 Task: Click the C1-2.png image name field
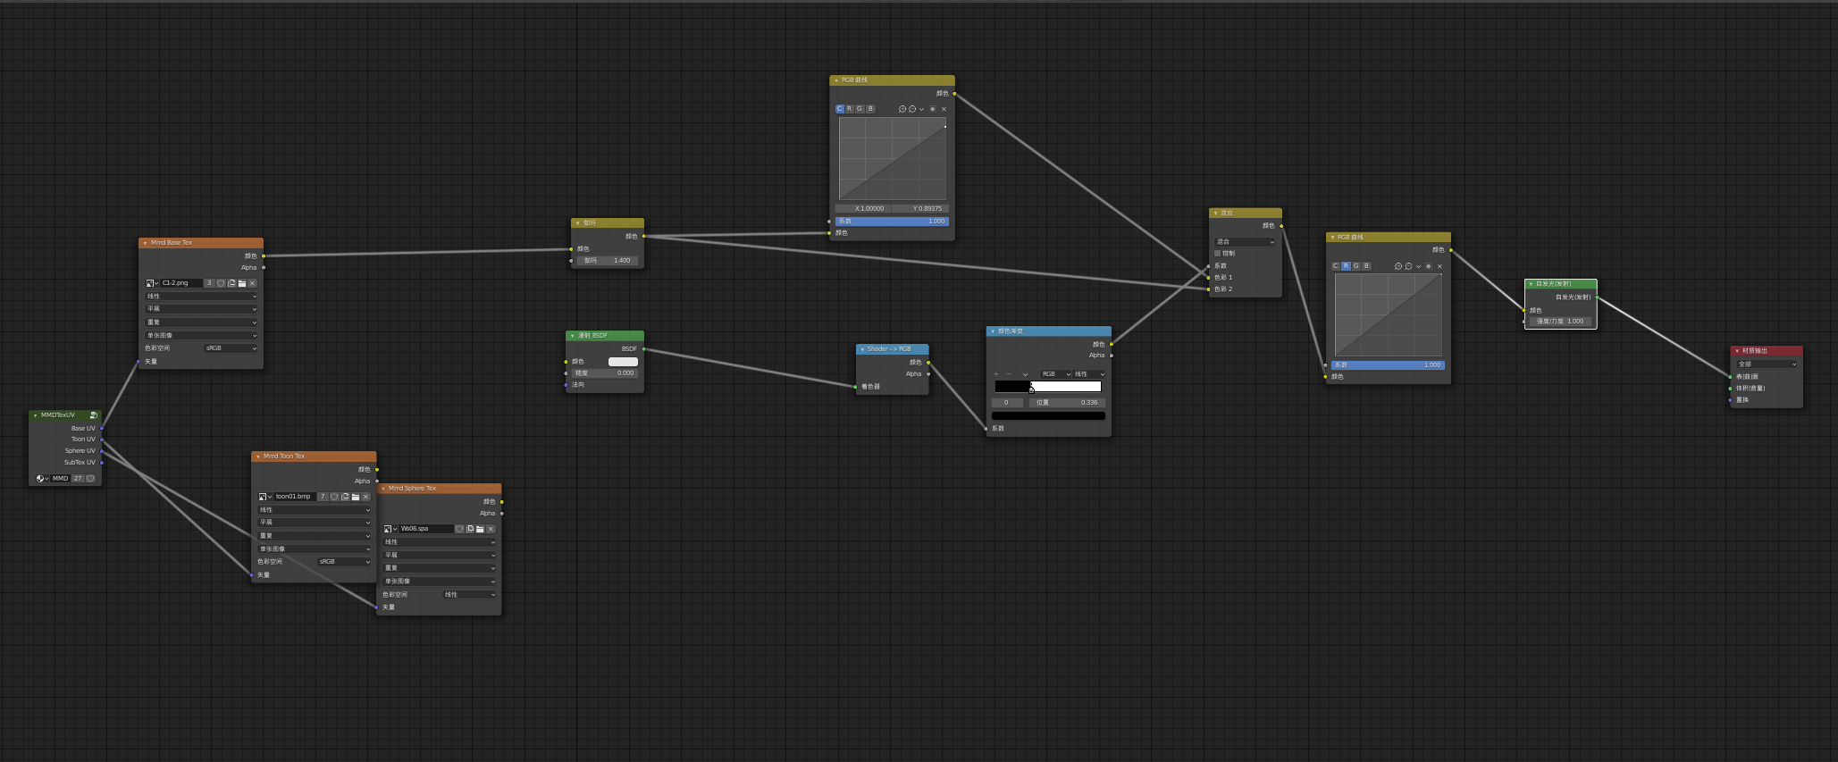pos(181,283)
